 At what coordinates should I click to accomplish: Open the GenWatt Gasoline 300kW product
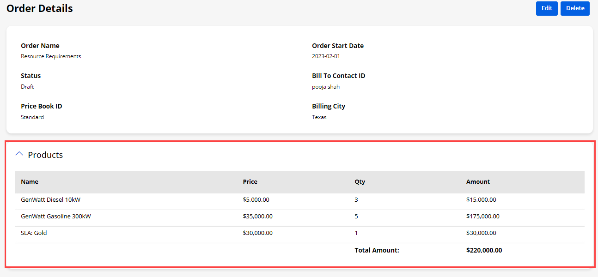tap(56, 217)
